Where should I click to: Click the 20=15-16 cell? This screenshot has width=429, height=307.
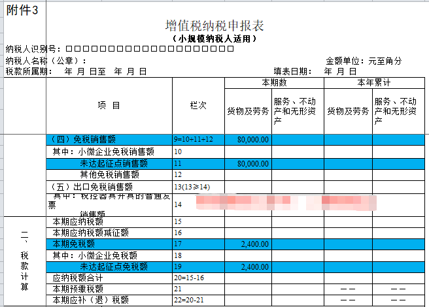pos(198,278)
